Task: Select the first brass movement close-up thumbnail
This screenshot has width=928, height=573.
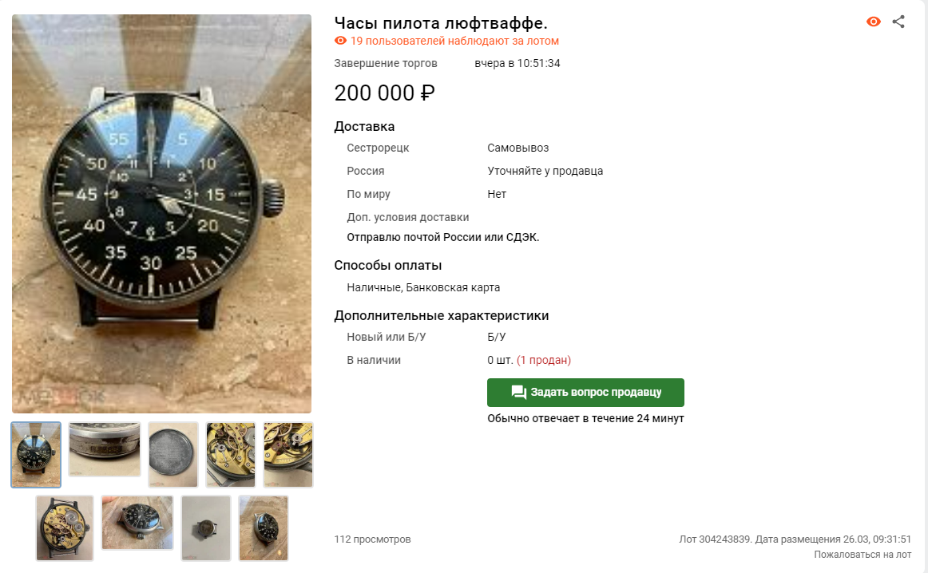Action: 231,455
